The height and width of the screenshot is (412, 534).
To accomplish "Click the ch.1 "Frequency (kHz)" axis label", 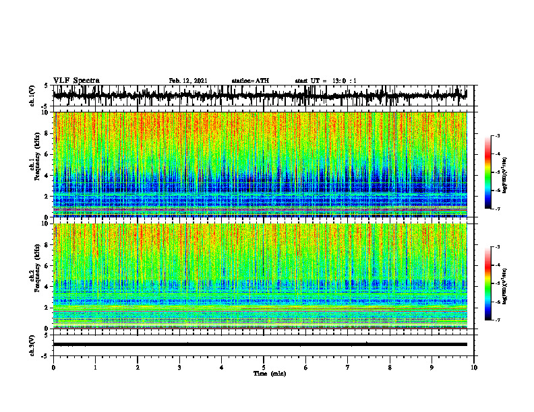I will coord(38,156).
